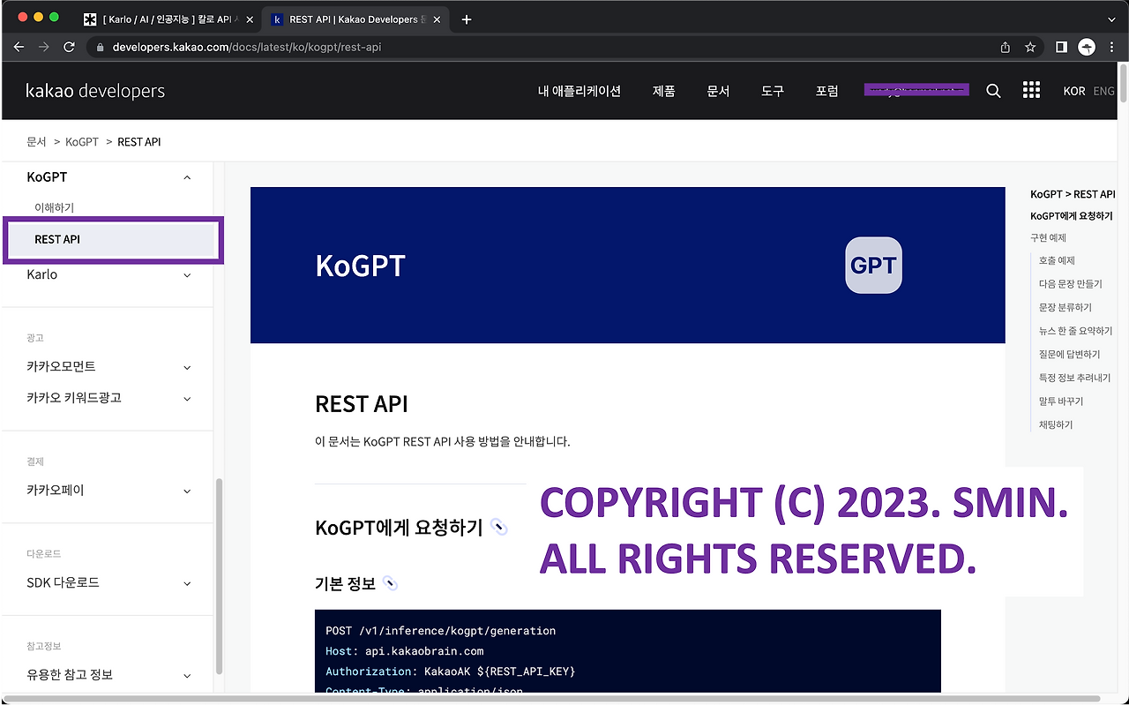The width and height of the screenshot is (1129, 705).
Task: Click the POST /v1/inference/kogpt/generation code line
Action: (441, 631)
